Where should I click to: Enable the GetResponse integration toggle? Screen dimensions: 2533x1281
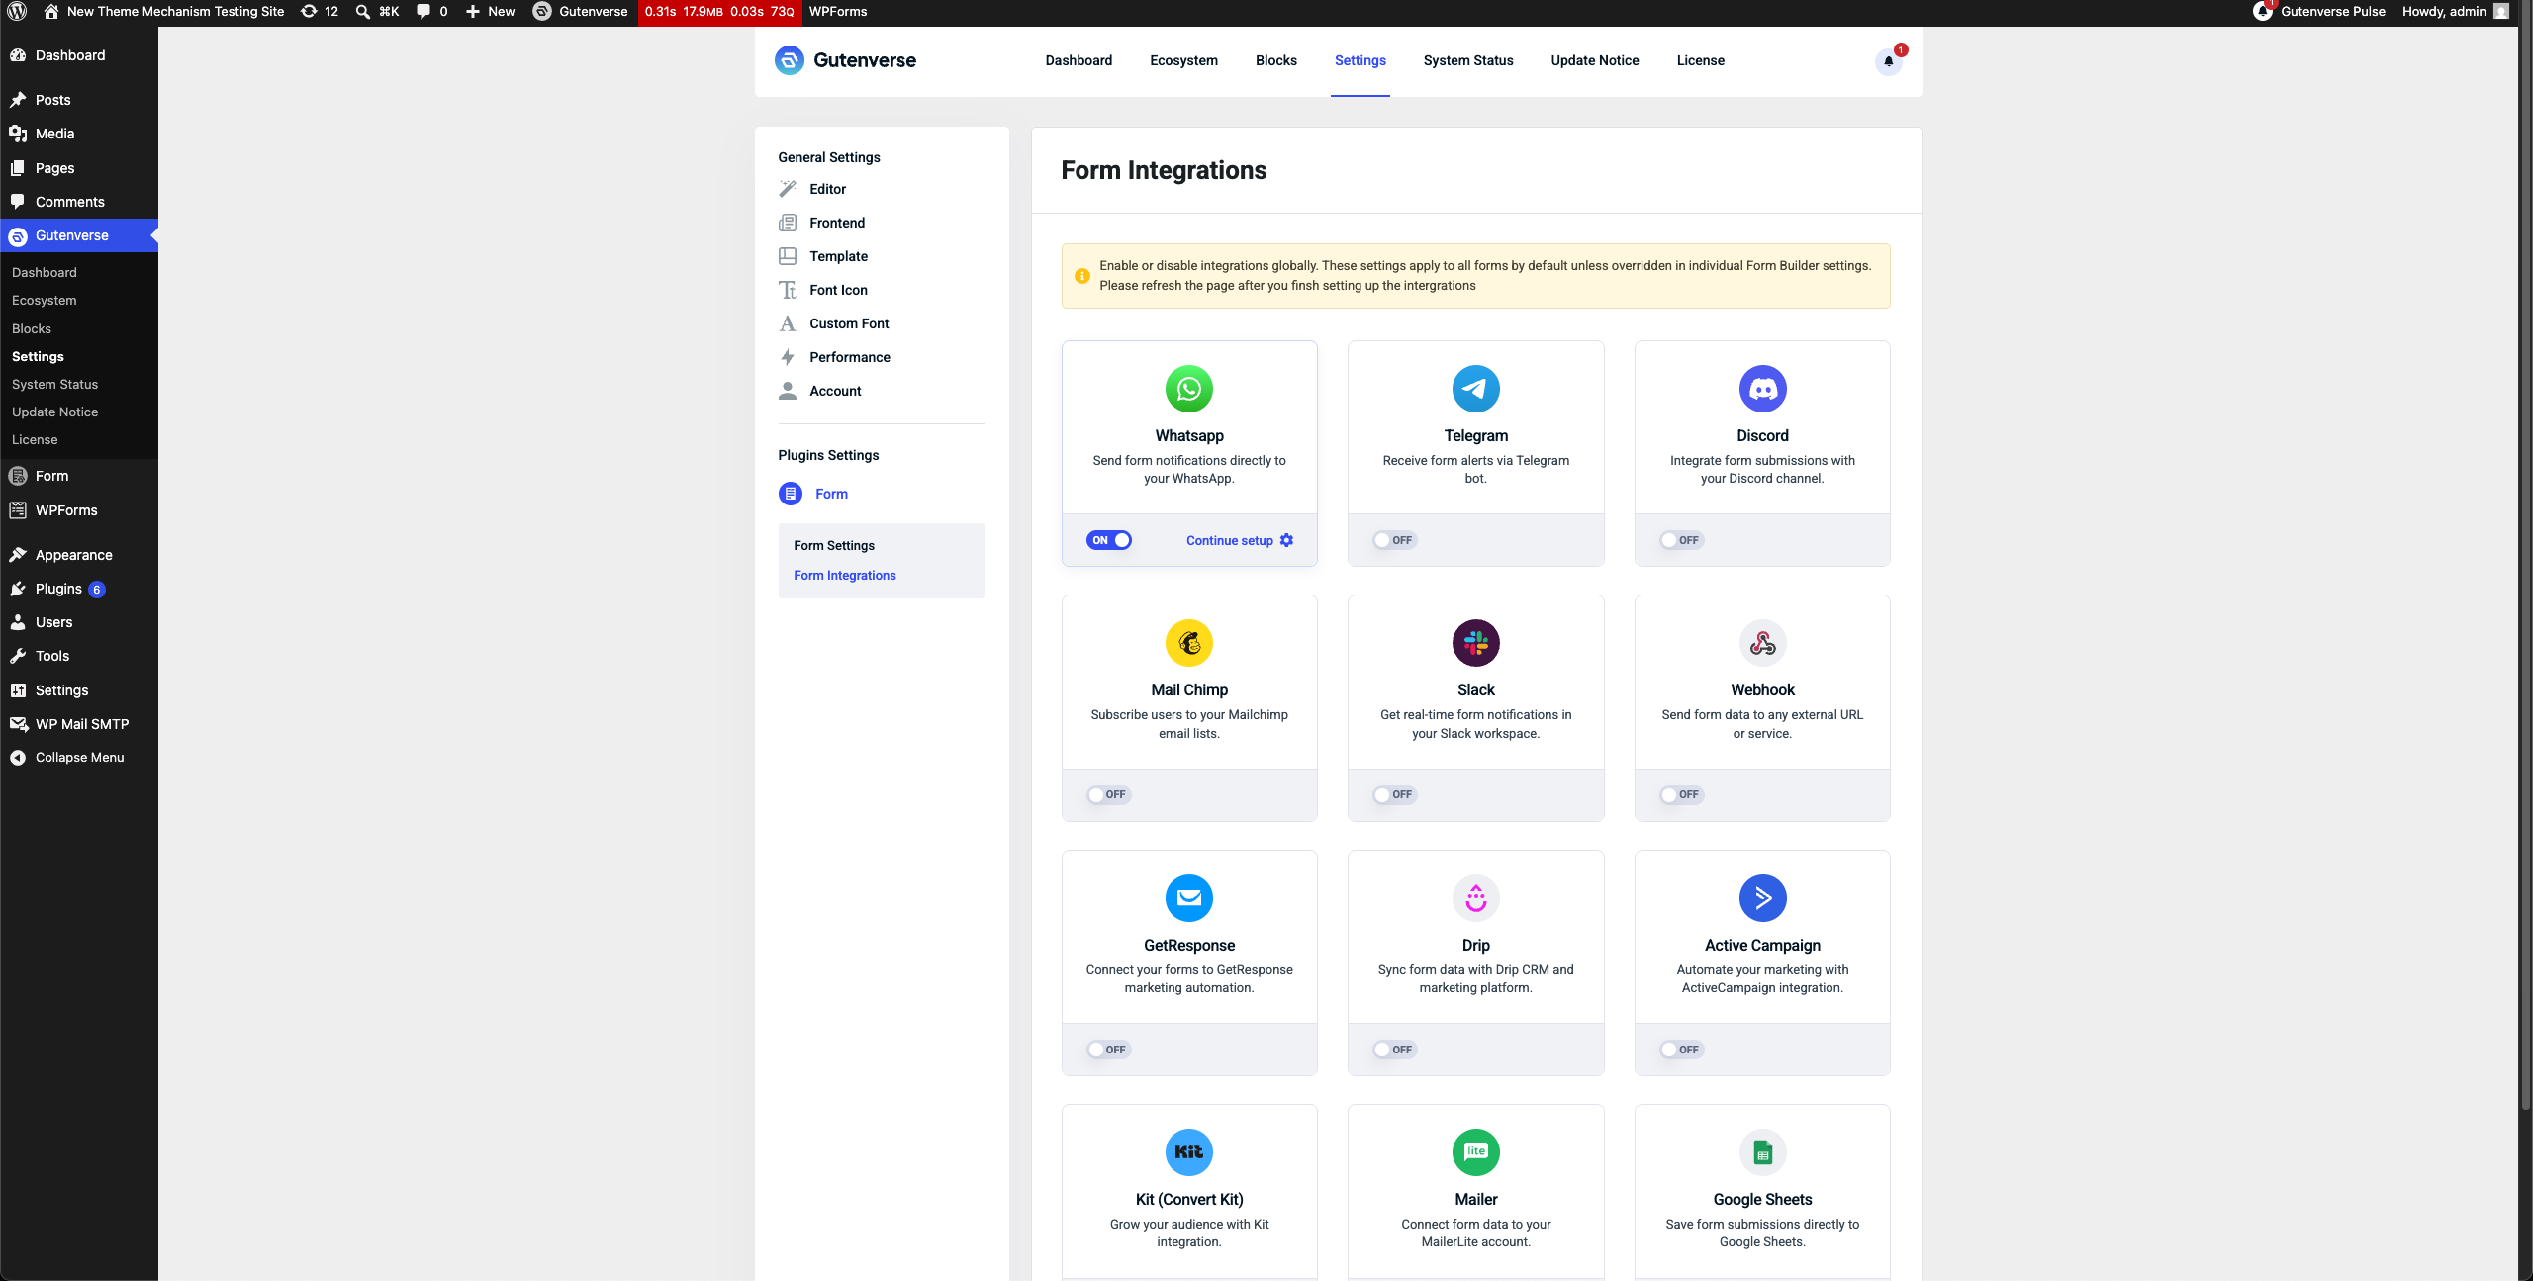click(x=1108, y=1050)
